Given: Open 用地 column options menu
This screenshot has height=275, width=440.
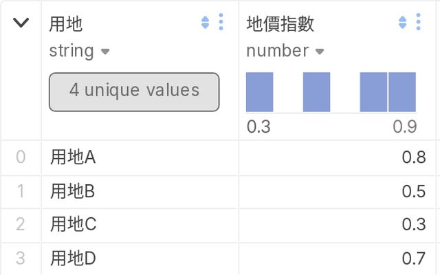Looking at the screenshot, I should tap(221, 23).
